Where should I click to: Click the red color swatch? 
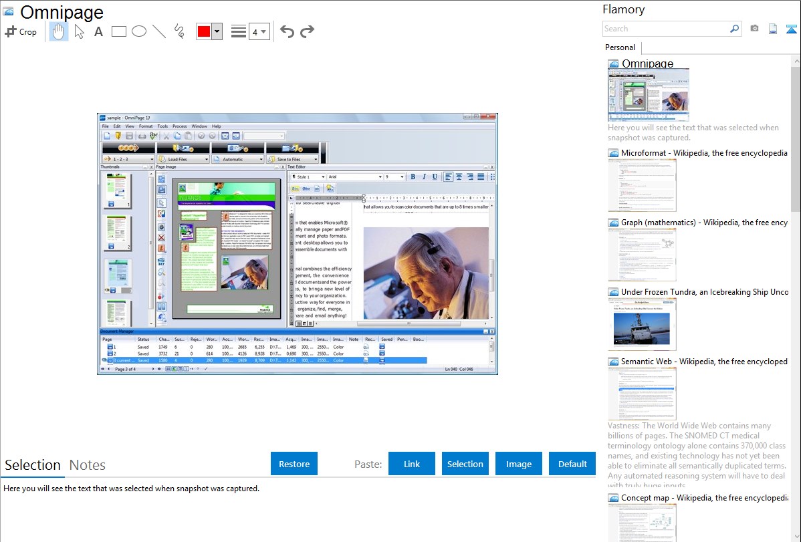point(204,31)
